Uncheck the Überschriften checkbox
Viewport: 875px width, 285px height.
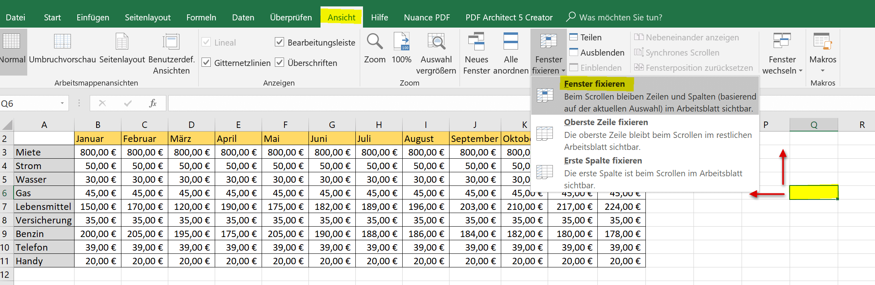(280, 62)
